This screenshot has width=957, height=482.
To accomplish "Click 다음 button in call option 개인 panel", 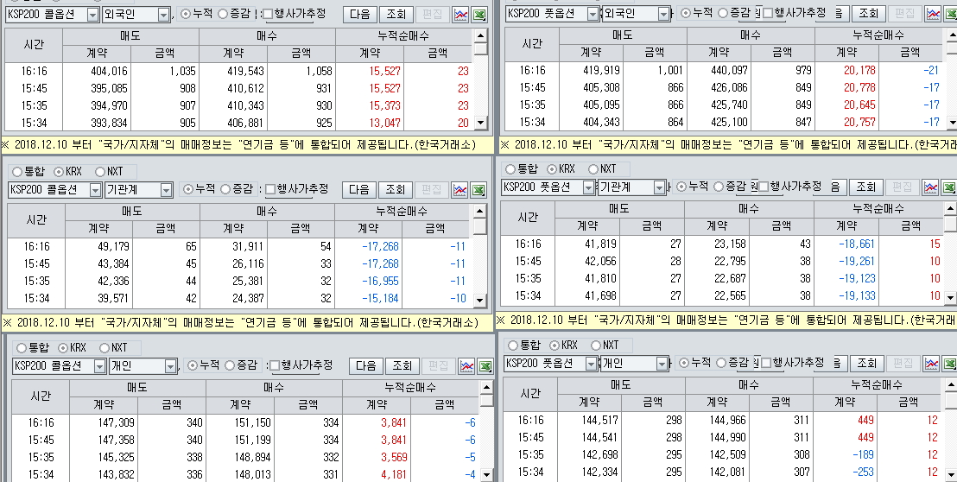I will coord(366,366).
